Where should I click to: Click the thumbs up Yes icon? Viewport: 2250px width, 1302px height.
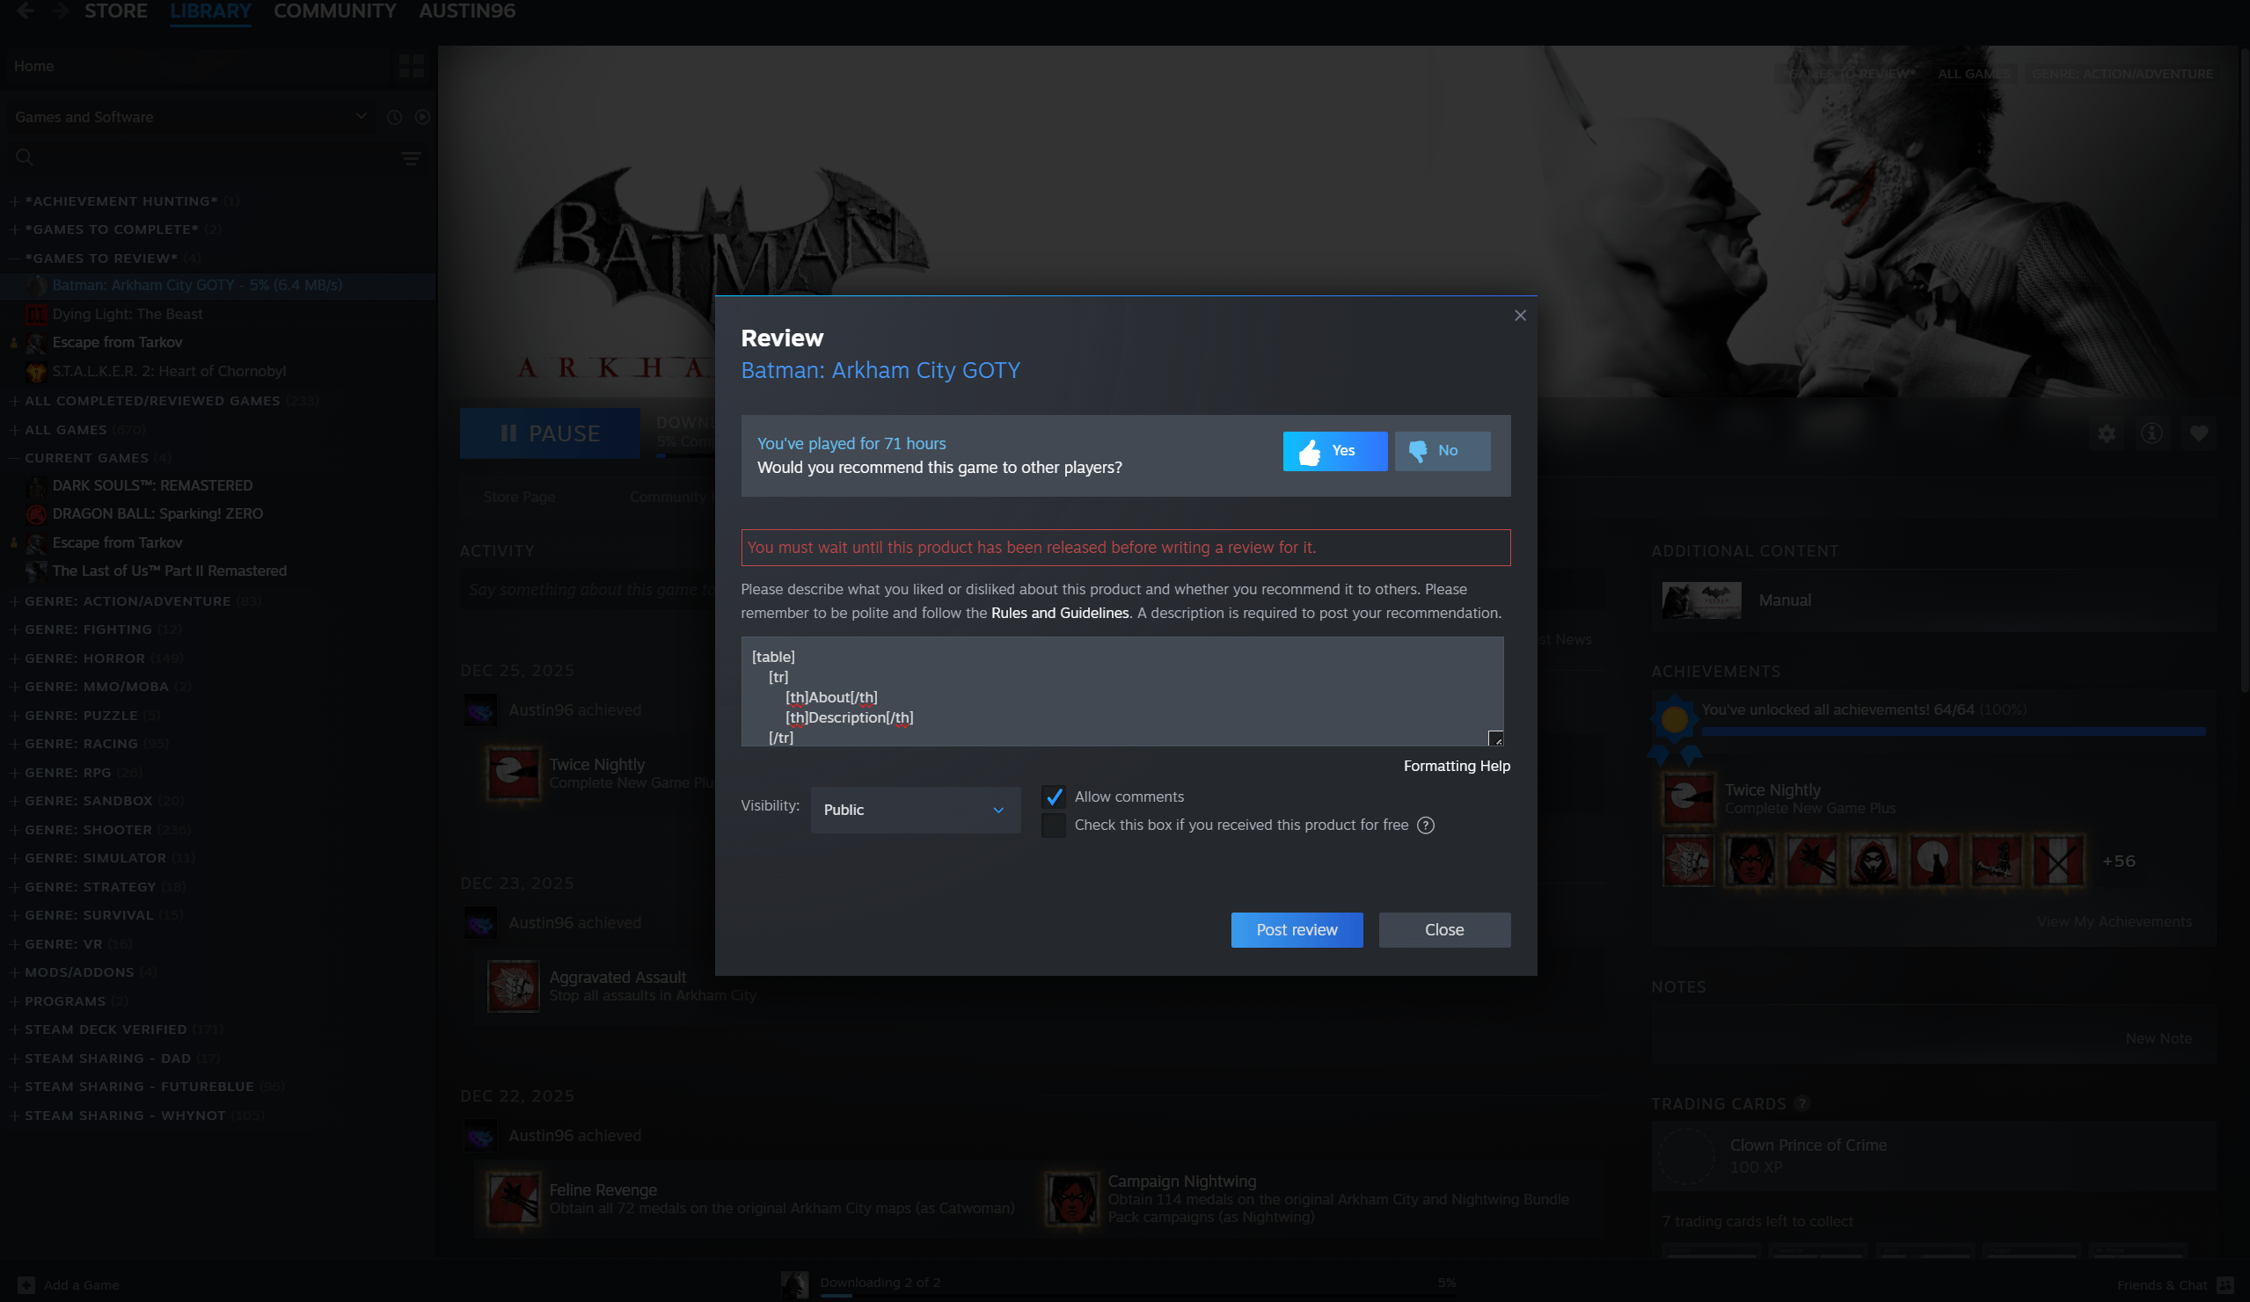pyautogui.click(x=1310, y=452)
